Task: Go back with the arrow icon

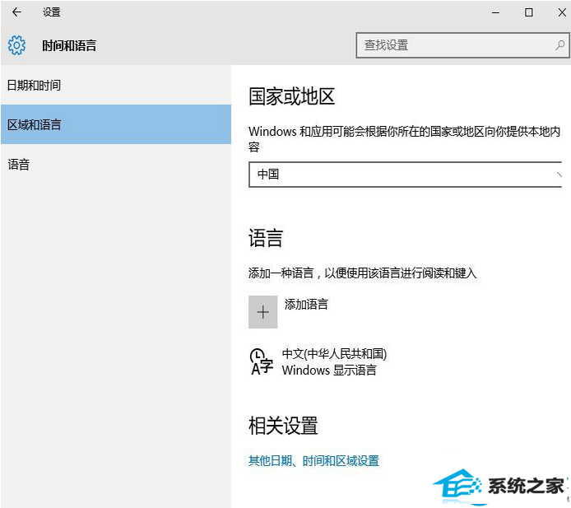Action: (16, 12)
